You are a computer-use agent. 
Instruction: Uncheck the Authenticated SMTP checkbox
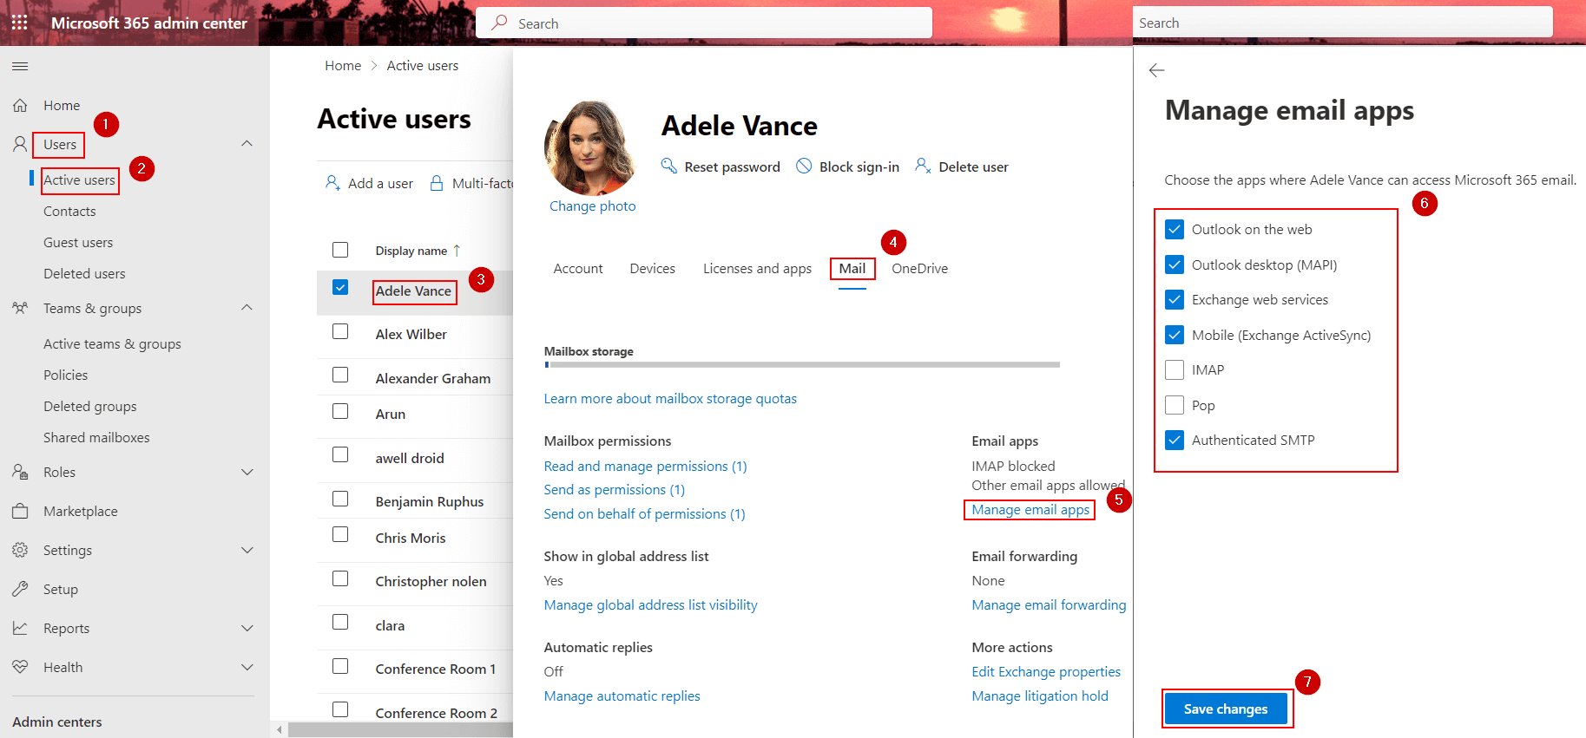(1175, 441)
